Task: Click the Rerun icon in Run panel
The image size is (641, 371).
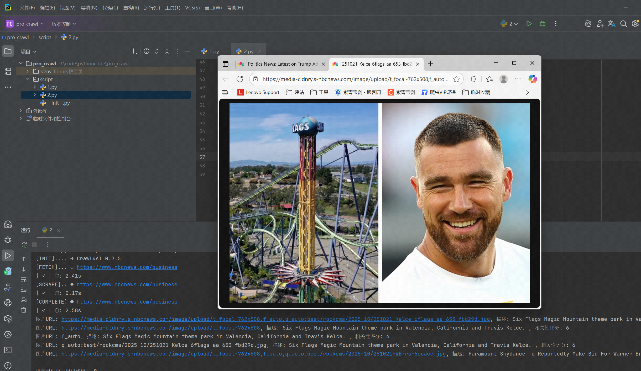Action: [x=24, y=245]
